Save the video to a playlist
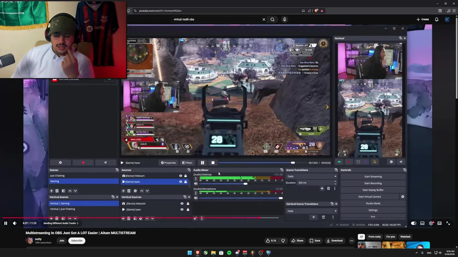The image size is (458, 257). [x=315, y=241]
